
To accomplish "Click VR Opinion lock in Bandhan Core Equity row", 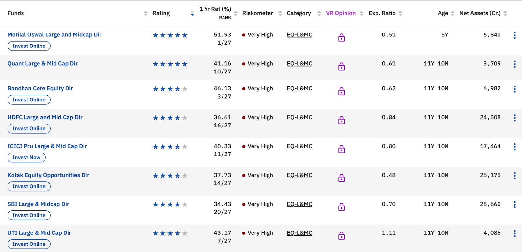I will (x=341, y=91).
